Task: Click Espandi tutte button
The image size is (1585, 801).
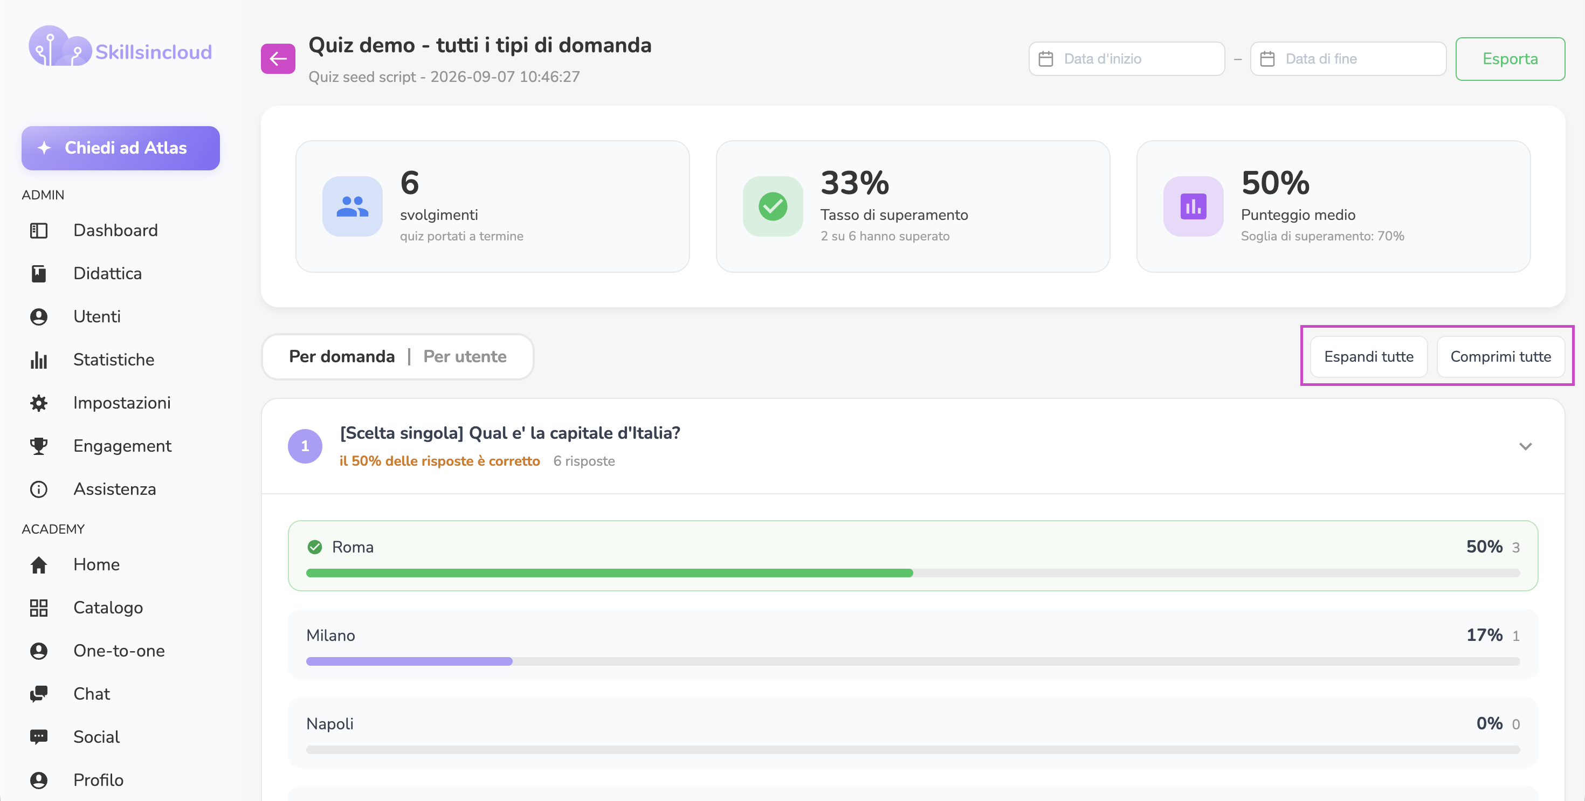Action: [x=1368, y=356]
